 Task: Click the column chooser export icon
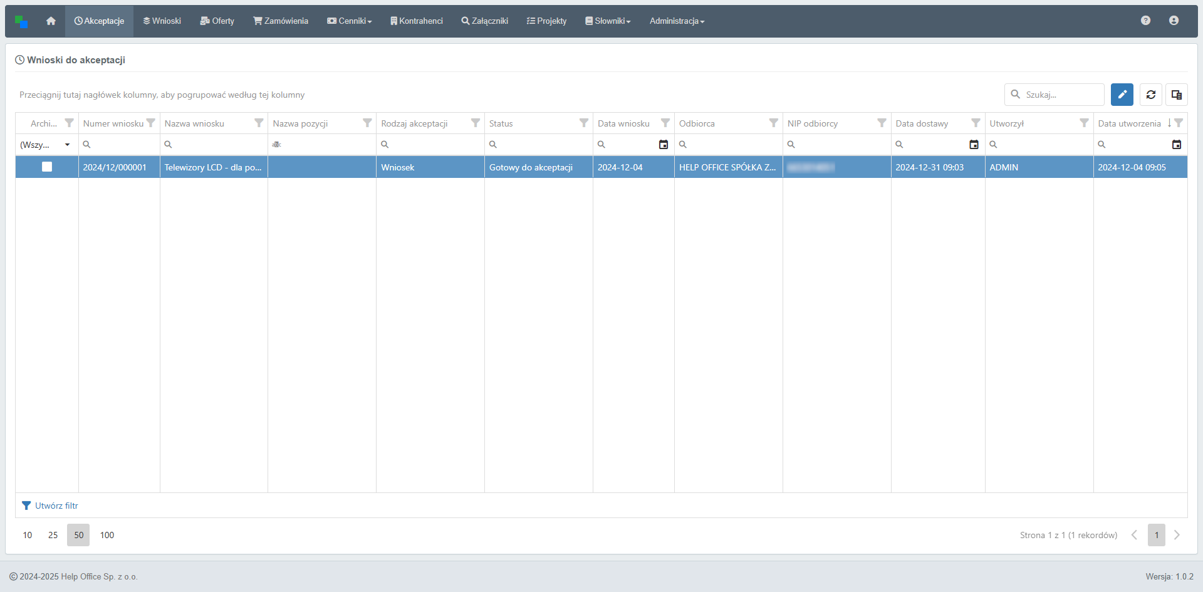point(1176,95)
